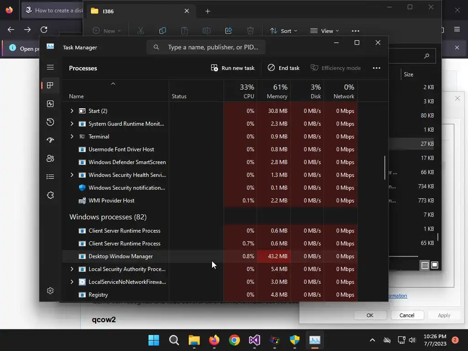Screen dimensions: 468x351
Task: Click Share icon in File Explorer toolbar
Action: (x=229, y=31)
